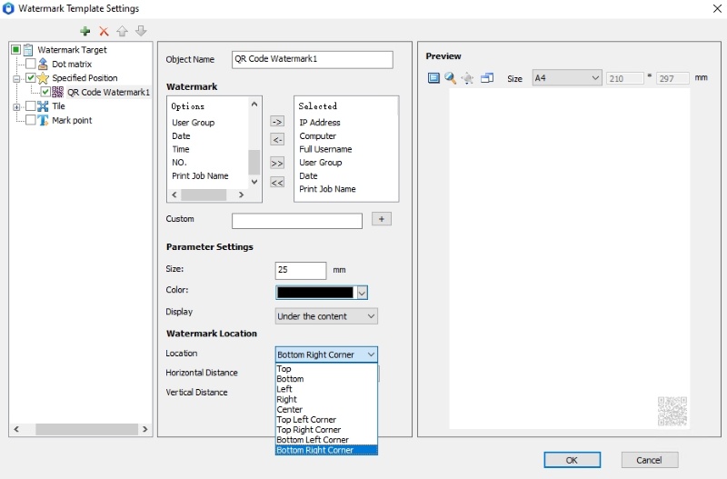Enable the Dot matrix checkbox
Image resolution: width=727 pixels, height=479 pixels.
[31, 65]
